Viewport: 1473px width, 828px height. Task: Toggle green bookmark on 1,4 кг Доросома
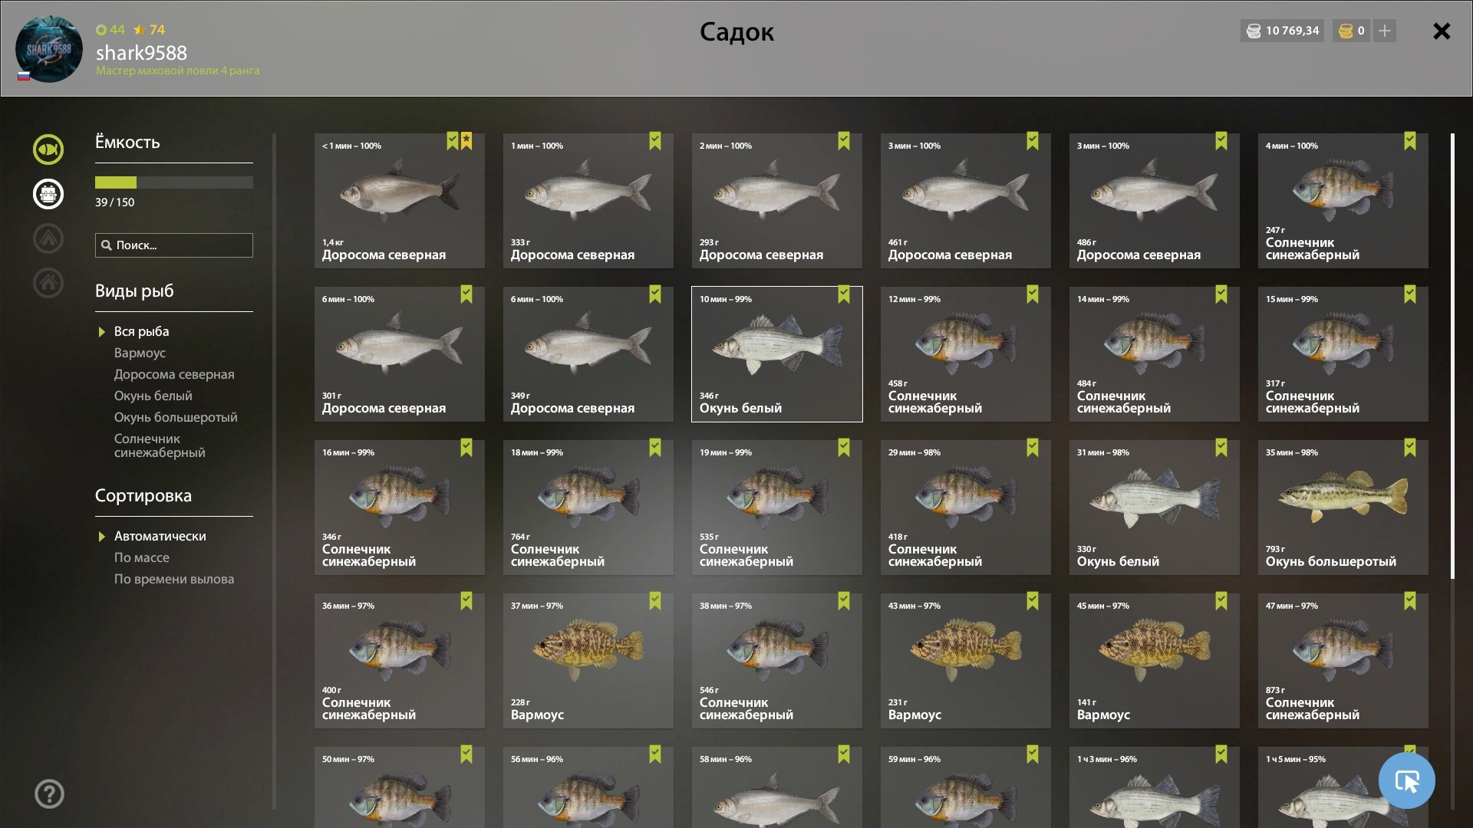(453, 141)
